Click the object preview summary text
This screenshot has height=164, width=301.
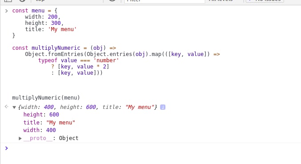[x=87, y=107]
